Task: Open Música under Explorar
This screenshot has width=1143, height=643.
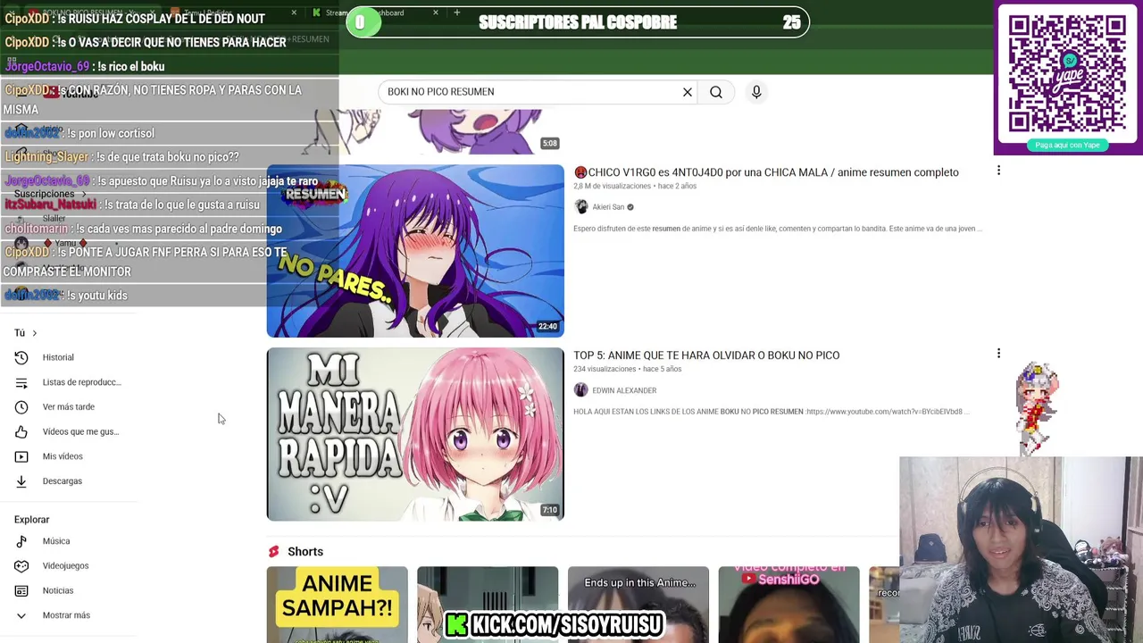Action: point(55,541)
